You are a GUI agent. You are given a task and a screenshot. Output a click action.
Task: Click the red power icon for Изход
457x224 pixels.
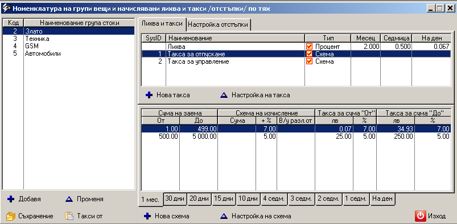(x=420, y=216)
